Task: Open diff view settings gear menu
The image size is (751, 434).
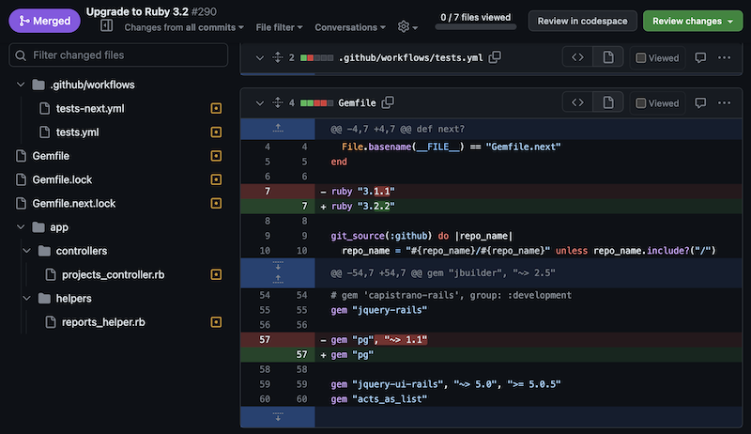Action: 407,27
